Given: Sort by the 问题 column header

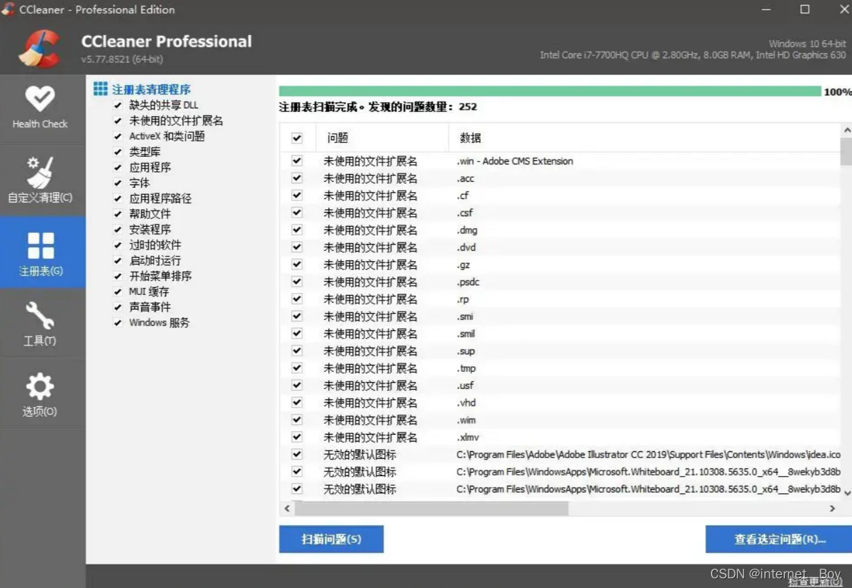Looking at the screenshot, I should (382, 138).
